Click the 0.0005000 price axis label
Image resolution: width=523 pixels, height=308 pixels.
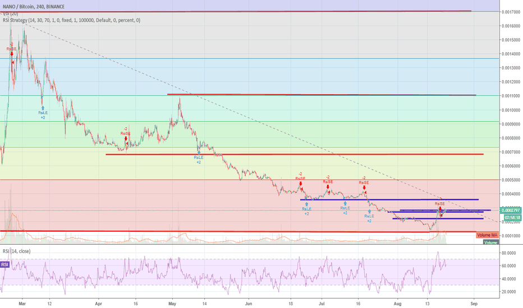pyautogui.click(x=511, y=180)
